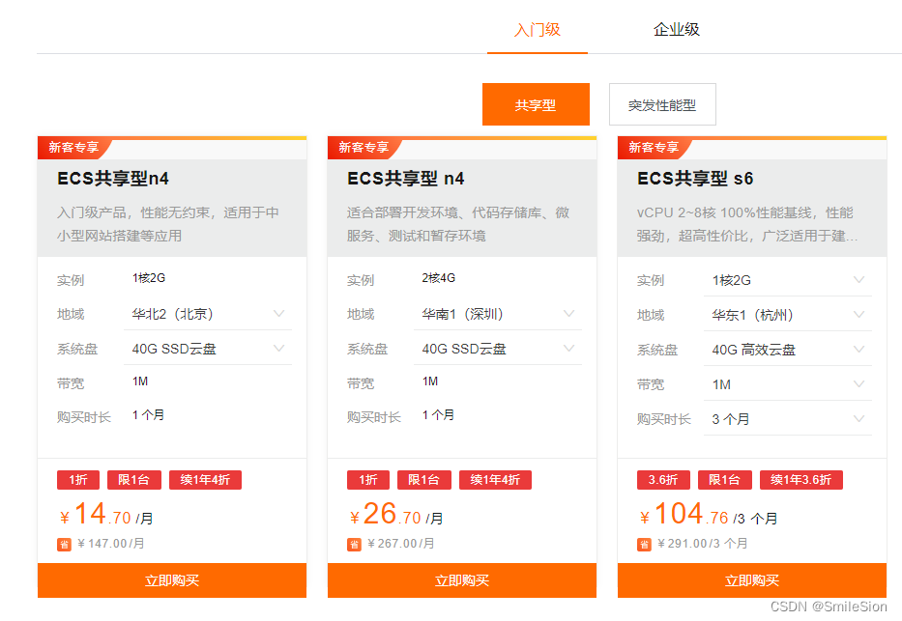Open 实例 dropdown in s6 card

(x=788, y=280)
